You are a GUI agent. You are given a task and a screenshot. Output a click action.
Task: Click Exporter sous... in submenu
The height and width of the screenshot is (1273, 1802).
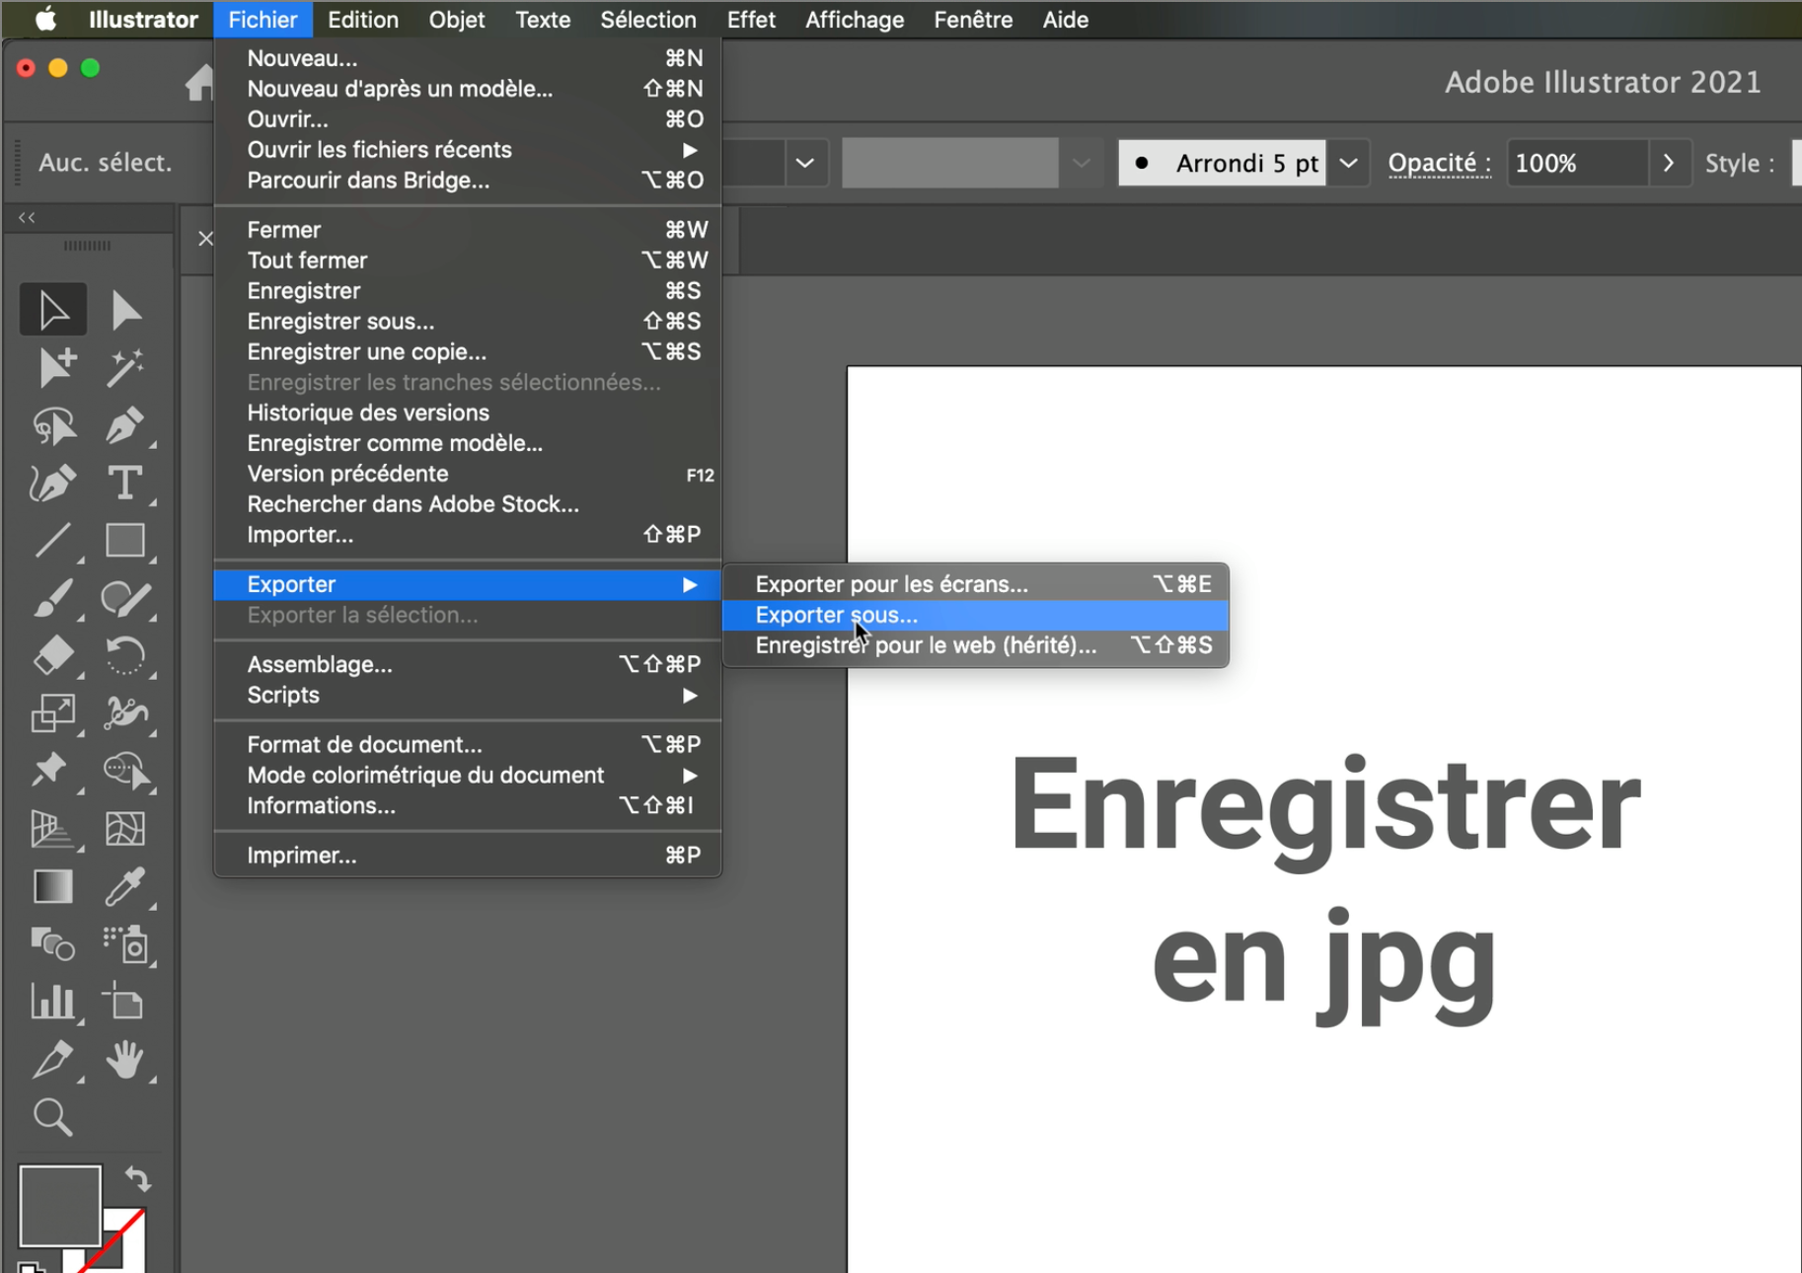836,615
